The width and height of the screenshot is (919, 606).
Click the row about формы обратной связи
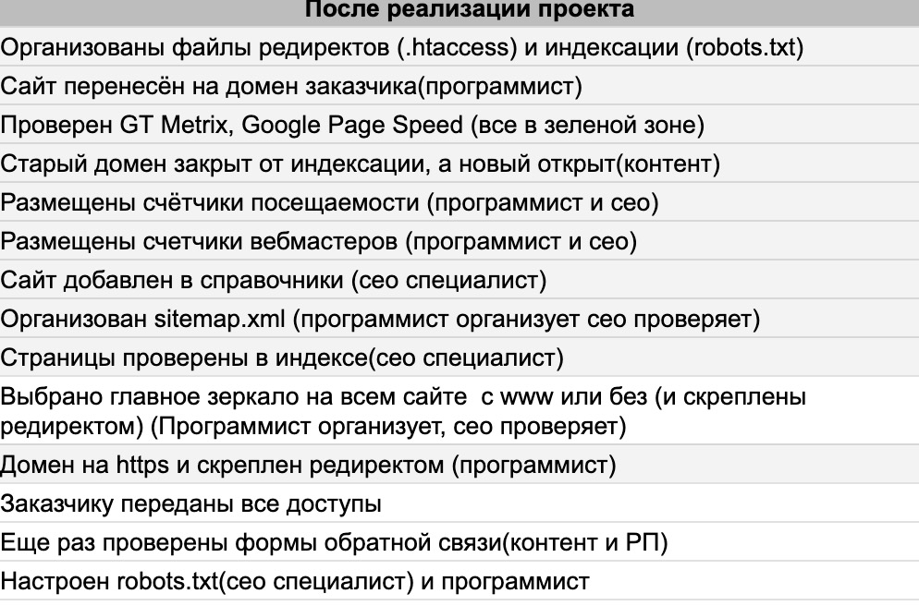pyautogui.click(x=334, y=543)
